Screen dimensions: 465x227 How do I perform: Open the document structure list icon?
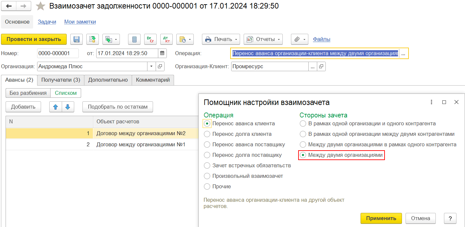[x=134, y=39]
